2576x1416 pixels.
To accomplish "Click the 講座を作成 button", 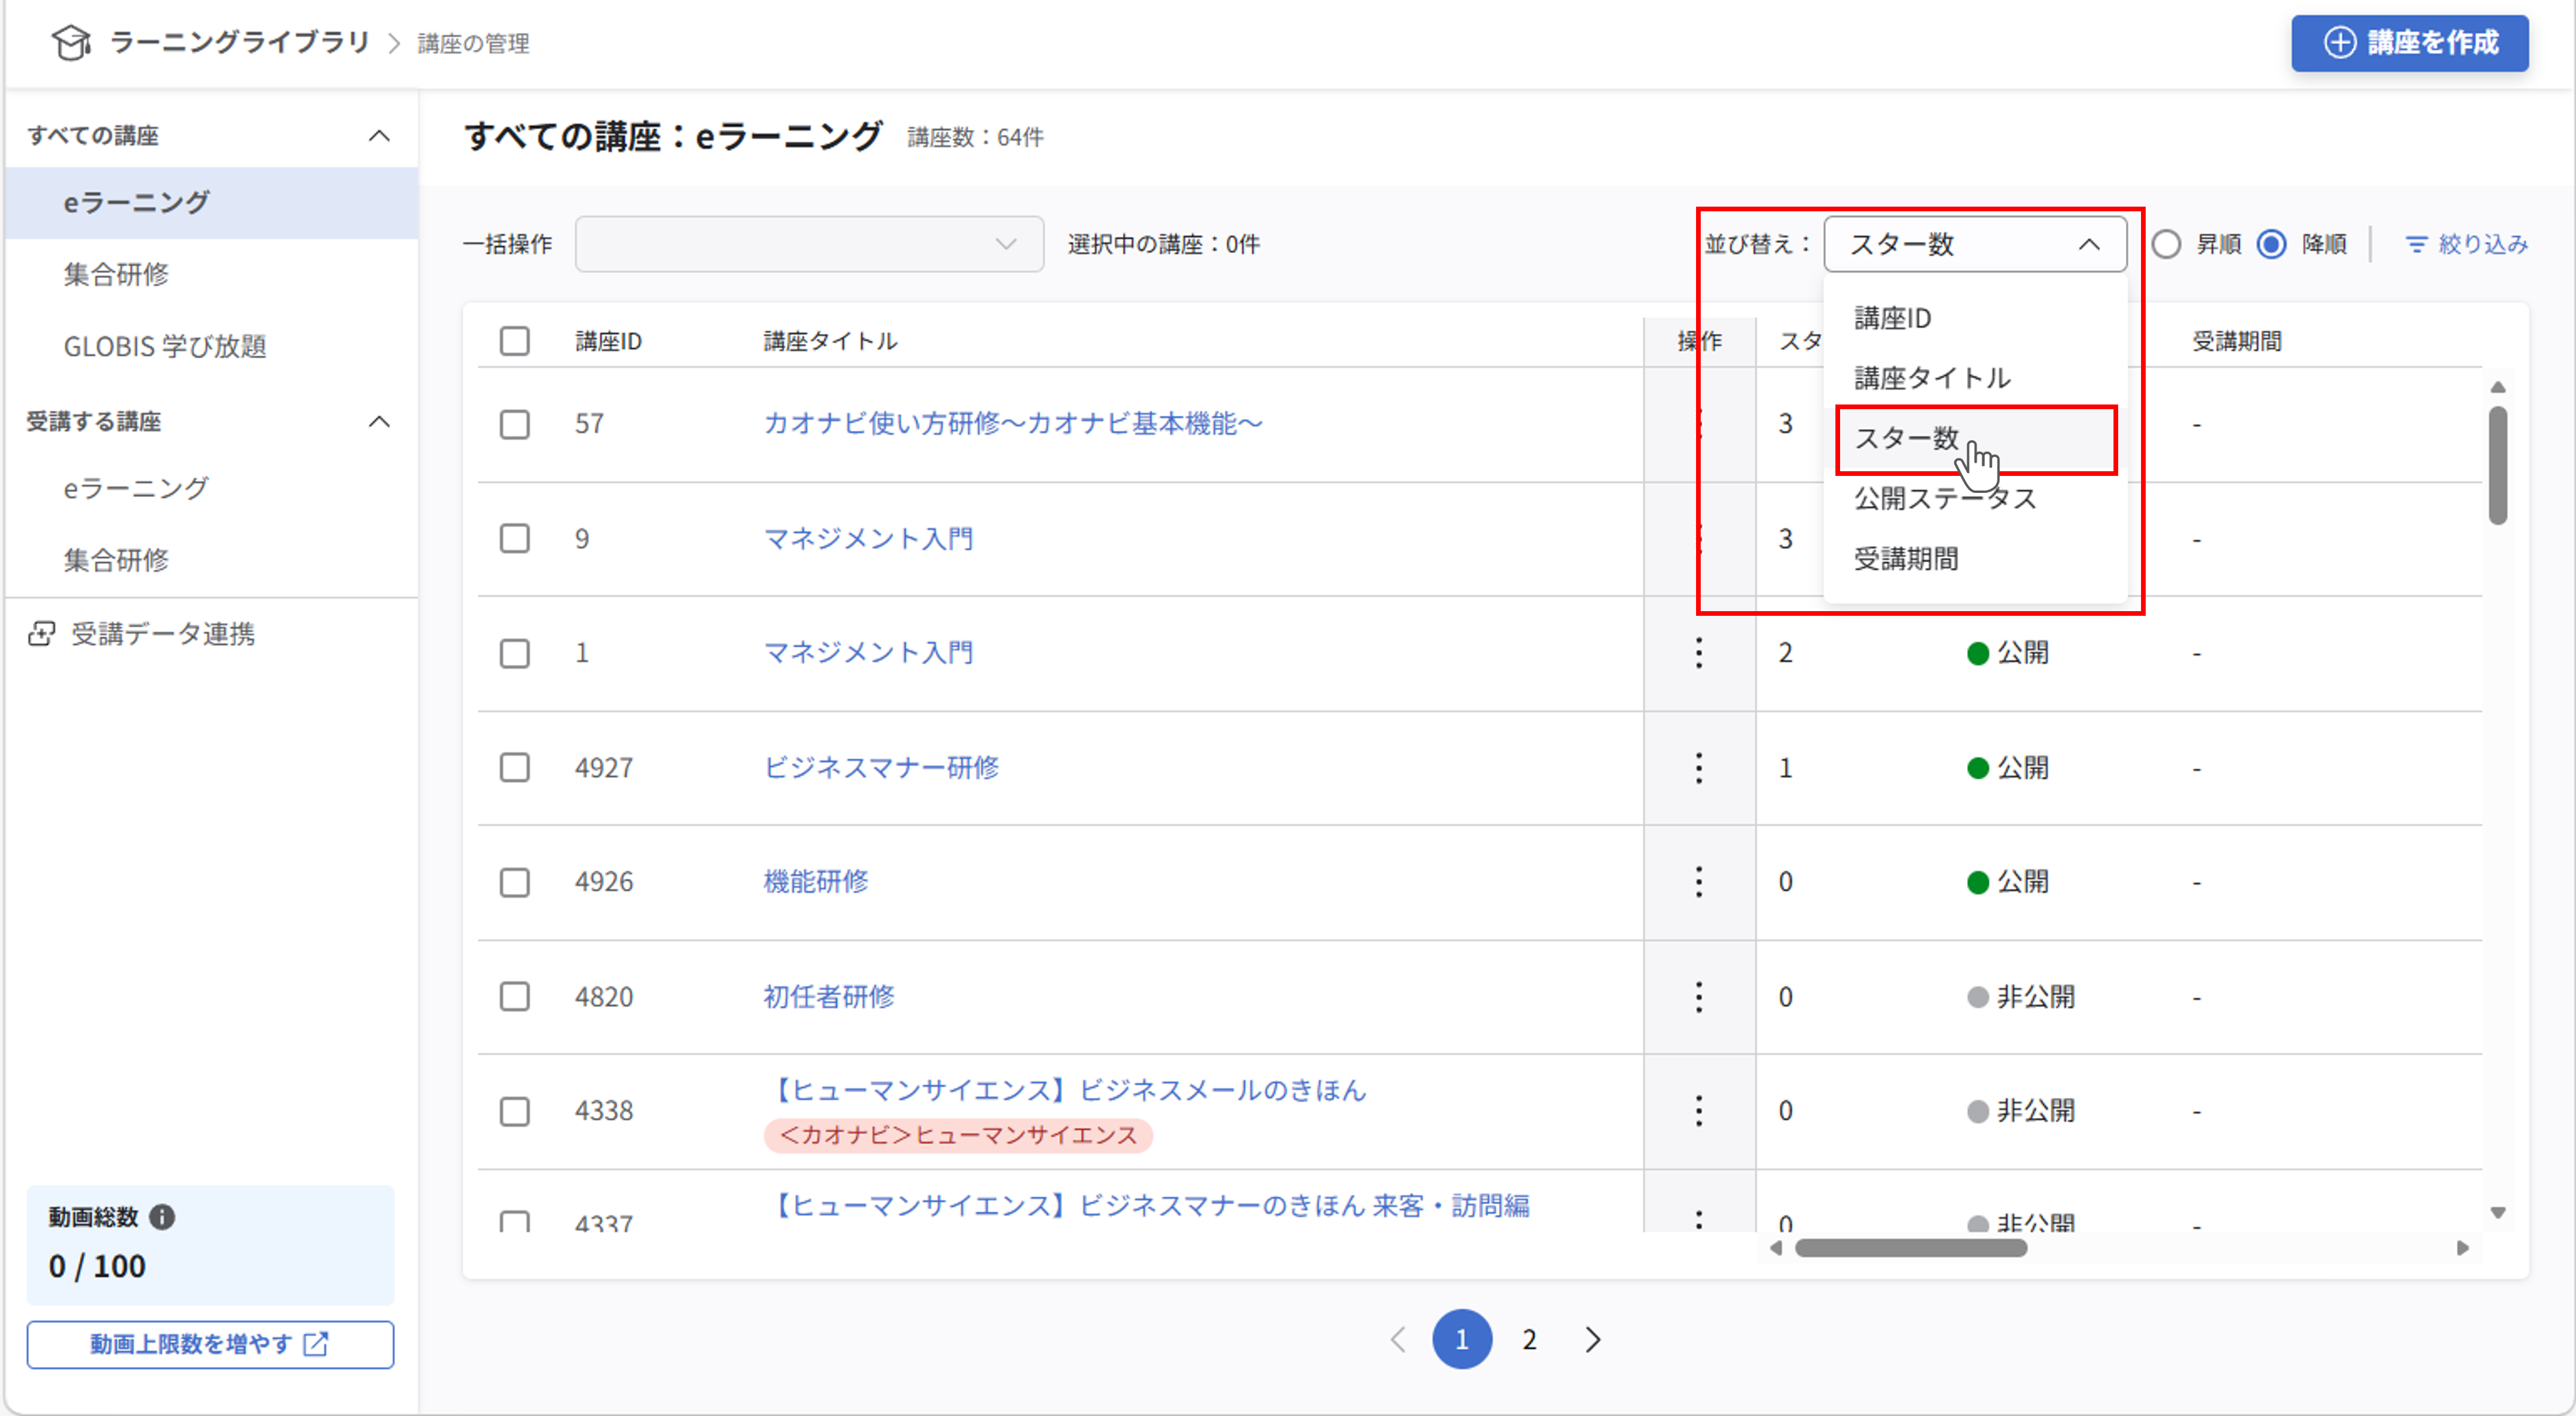I will tap(2409, 43).
